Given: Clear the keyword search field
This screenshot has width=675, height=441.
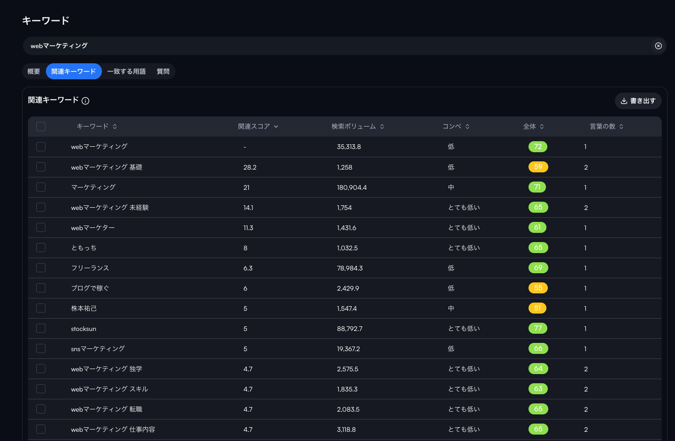Looking at the screenshot, I should 658,46.
